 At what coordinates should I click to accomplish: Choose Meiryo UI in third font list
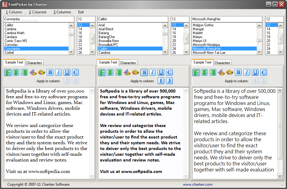(x=224, y=41)
